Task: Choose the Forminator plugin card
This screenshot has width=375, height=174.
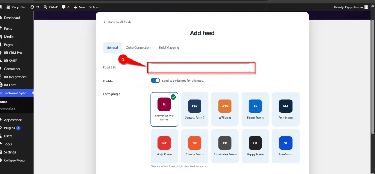Action: 286,109
